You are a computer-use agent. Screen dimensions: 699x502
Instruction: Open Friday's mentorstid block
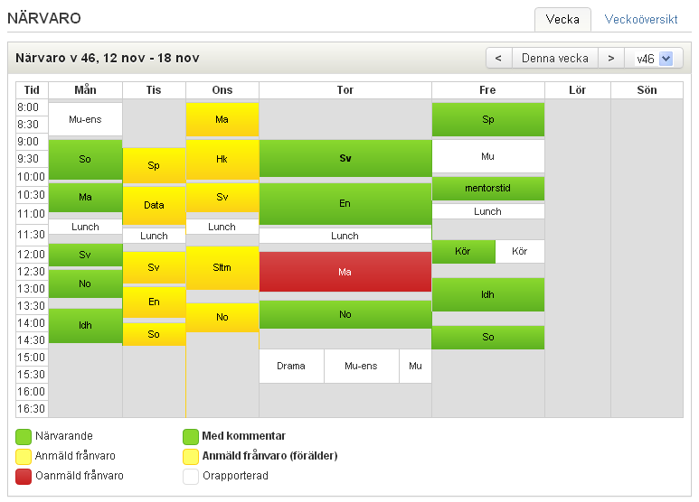coord(488,188)
